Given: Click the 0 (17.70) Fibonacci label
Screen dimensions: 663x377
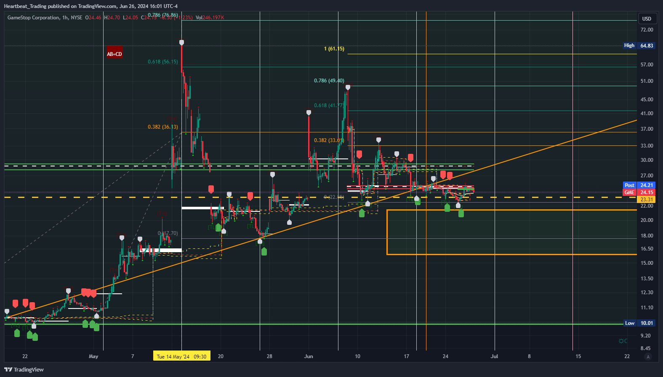Looking at the screenshot, I should click(x=168, y=233).
